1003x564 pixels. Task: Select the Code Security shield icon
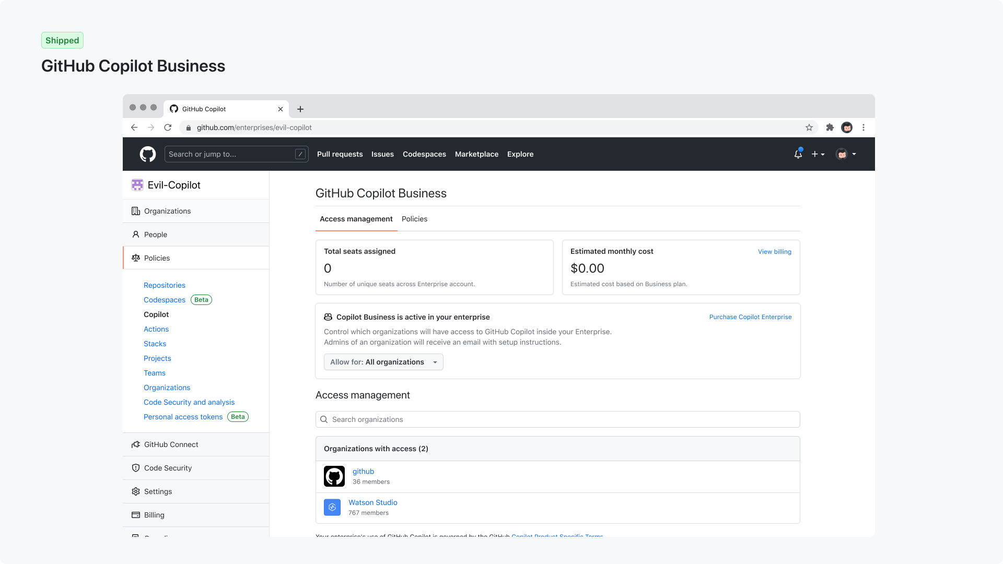136,468
